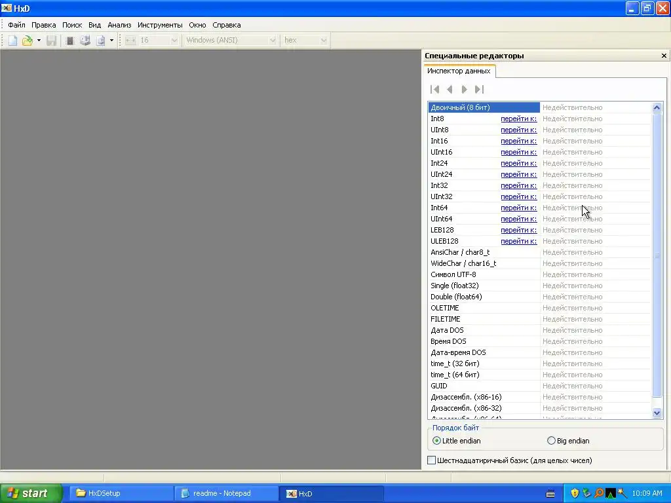Click the keyboard icon in the taskbar
The image size is (671, 503).
(x=550, y=494)
